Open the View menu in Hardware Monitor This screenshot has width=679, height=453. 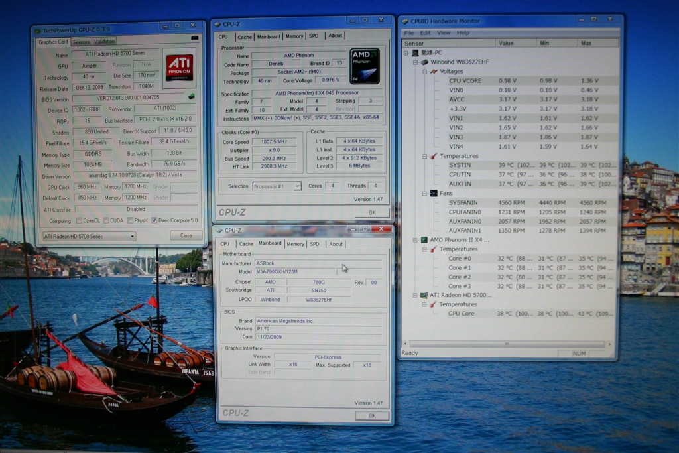[x=443, y=32]
